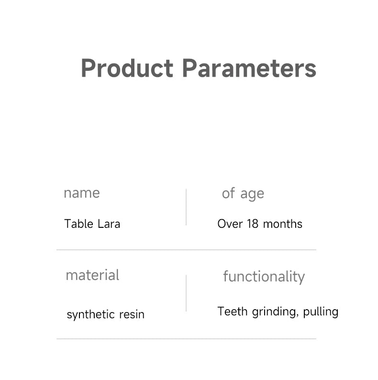
Task: Click the word "pulling" in functionality value
Action: click(321, 312)
